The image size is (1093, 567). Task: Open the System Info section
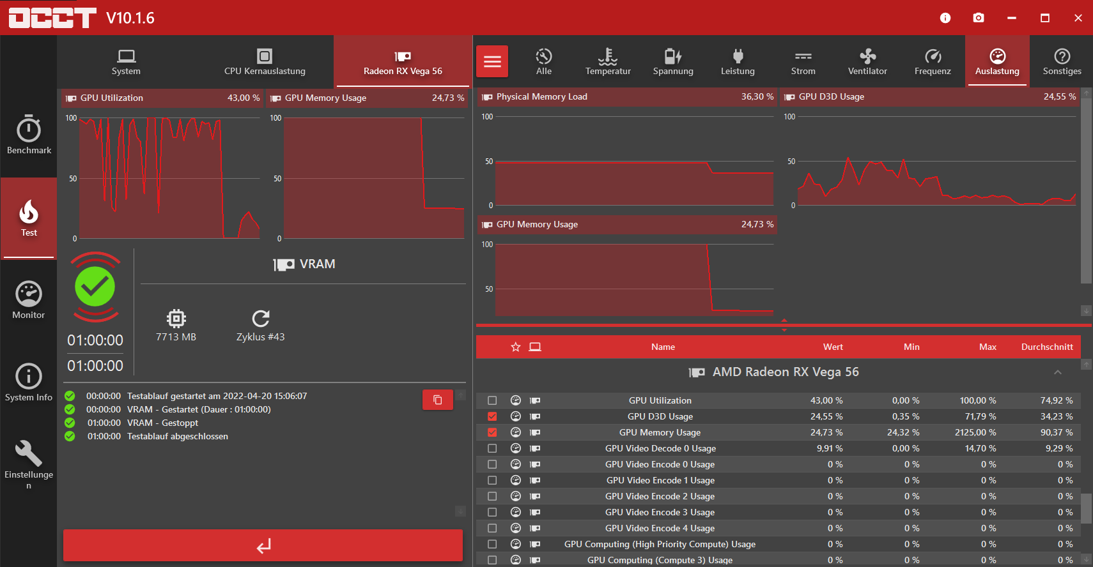(x=29, y=383)
